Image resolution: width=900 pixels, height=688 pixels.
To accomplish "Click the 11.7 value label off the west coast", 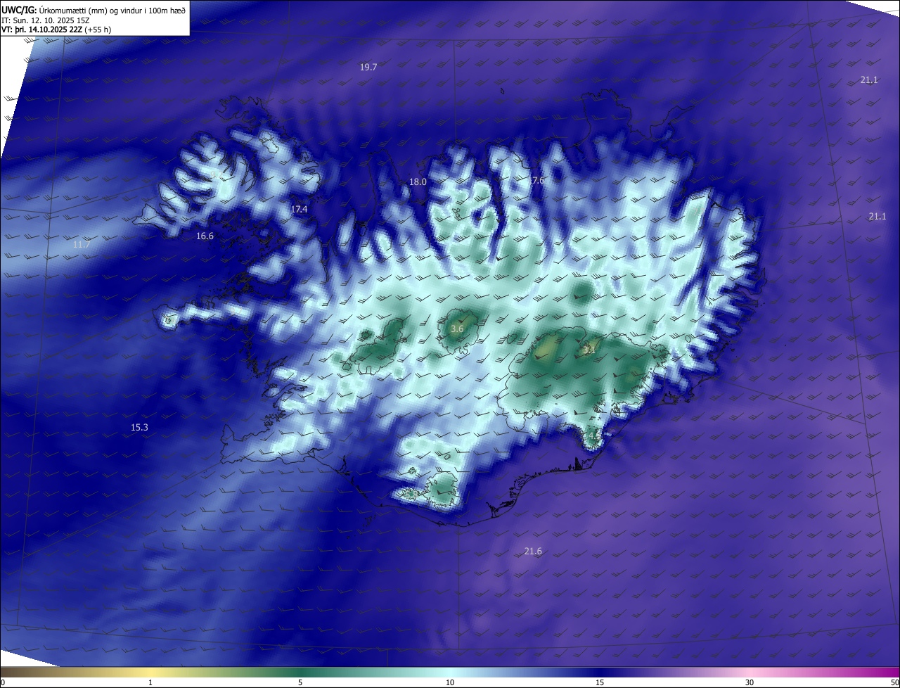I will click(x=82, y=244).
